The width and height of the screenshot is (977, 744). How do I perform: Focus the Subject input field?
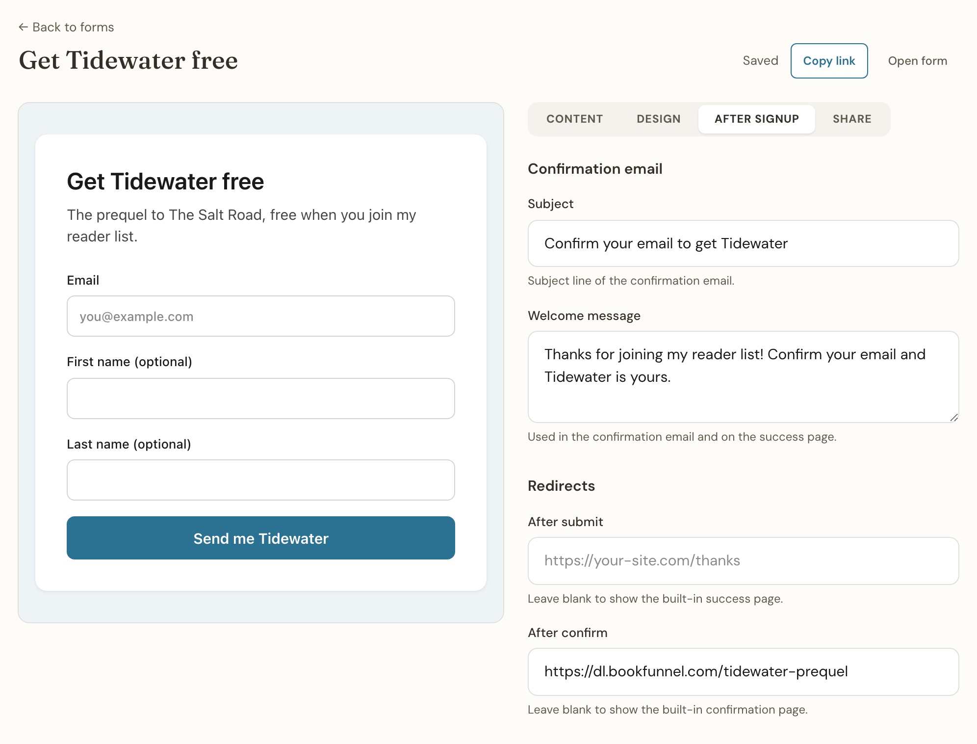(743, 243)
